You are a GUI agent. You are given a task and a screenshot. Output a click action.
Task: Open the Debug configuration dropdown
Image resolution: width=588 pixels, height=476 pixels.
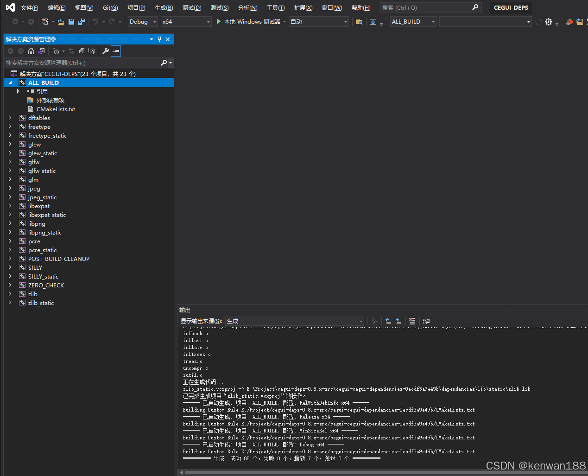coord(142,21)
